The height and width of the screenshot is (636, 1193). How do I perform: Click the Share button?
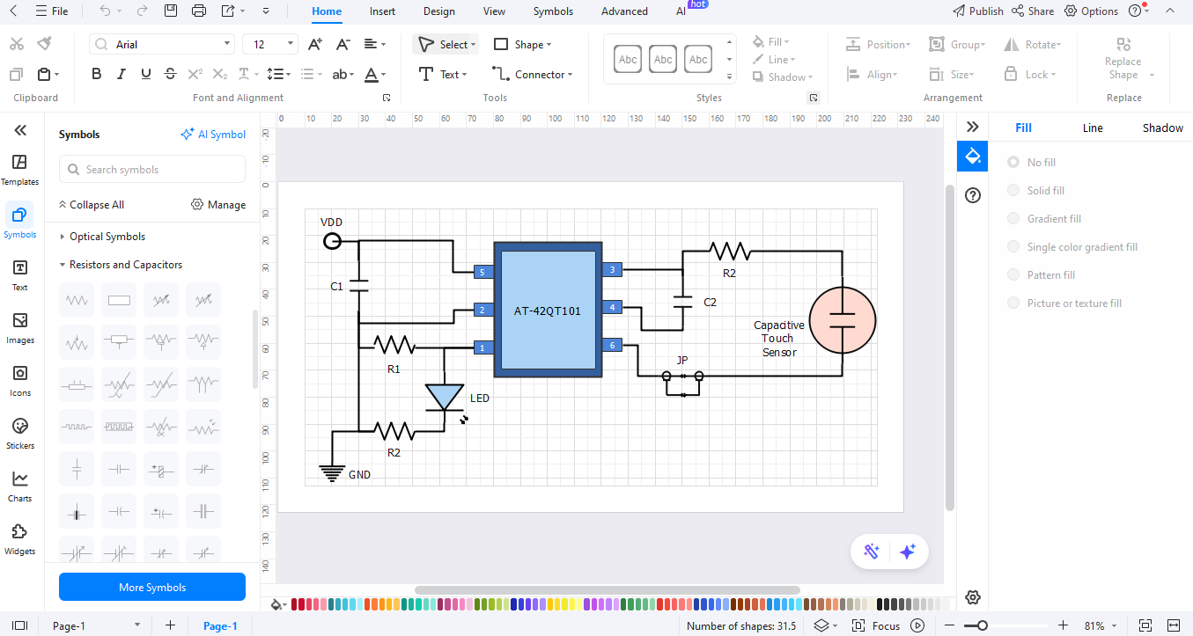pos(1032,11)
